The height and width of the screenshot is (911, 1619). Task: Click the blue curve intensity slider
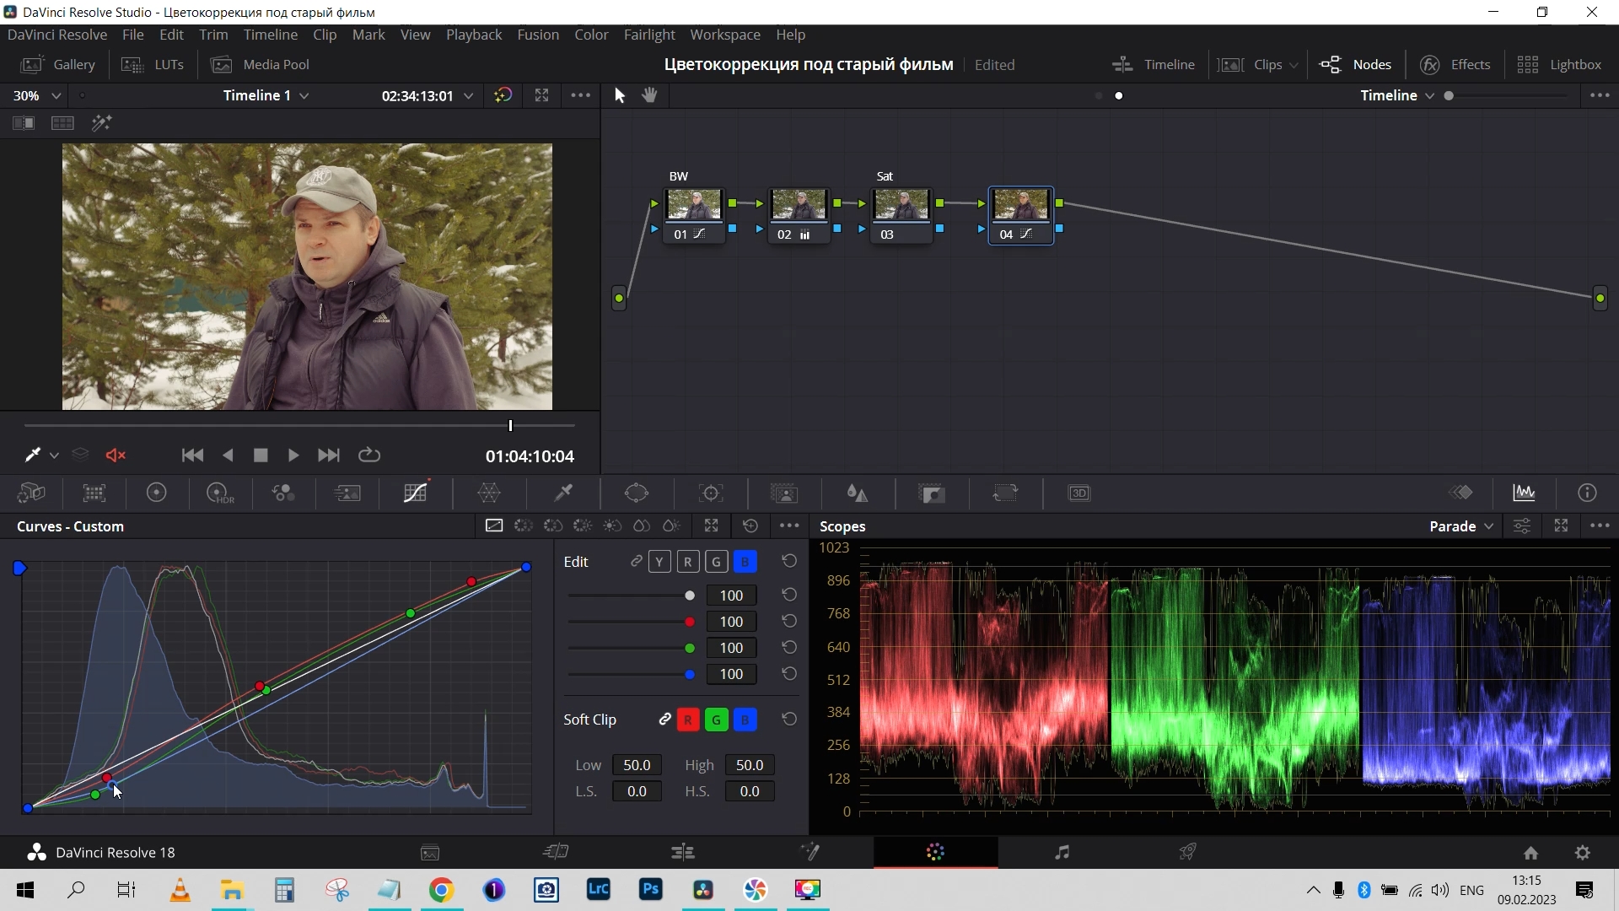tap(631, 675)
